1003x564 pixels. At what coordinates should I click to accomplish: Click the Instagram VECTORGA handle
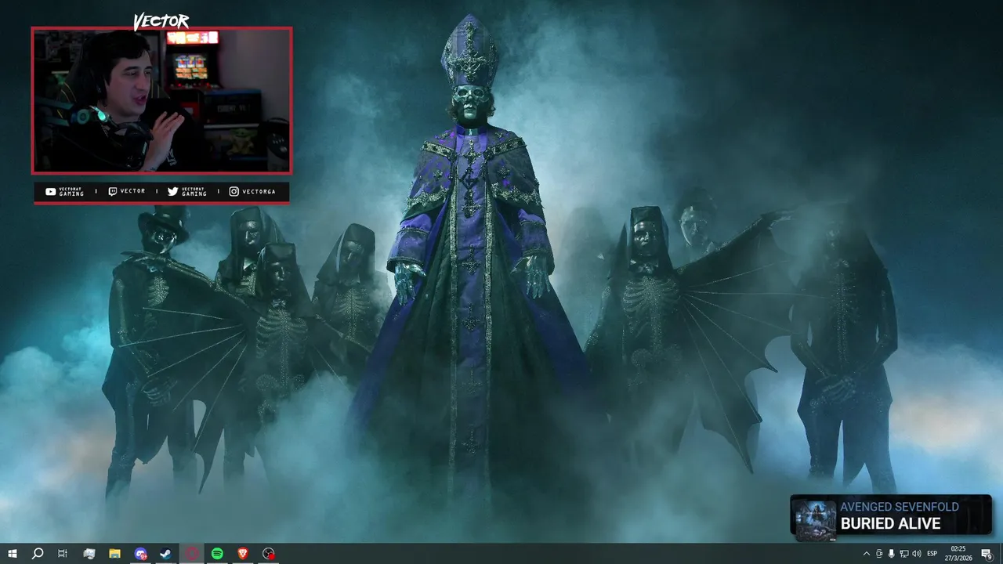pos(252,191)
